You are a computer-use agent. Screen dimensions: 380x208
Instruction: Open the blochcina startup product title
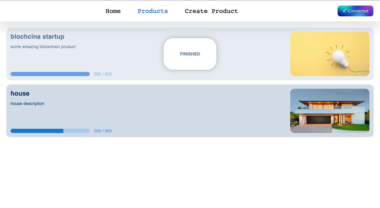(x=37, y=37)
